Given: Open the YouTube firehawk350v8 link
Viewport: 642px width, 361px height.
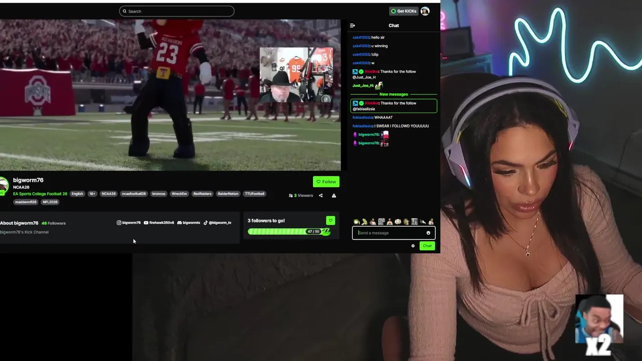Looking at the screenshot, I should coord(159,223).
